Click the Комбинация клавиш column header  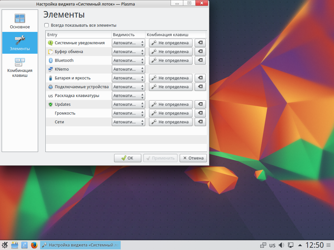[x=176, y=35]
